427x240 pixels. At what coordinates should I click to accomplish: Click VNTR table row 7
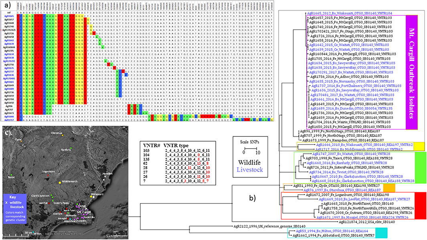[x=177, y=181]
